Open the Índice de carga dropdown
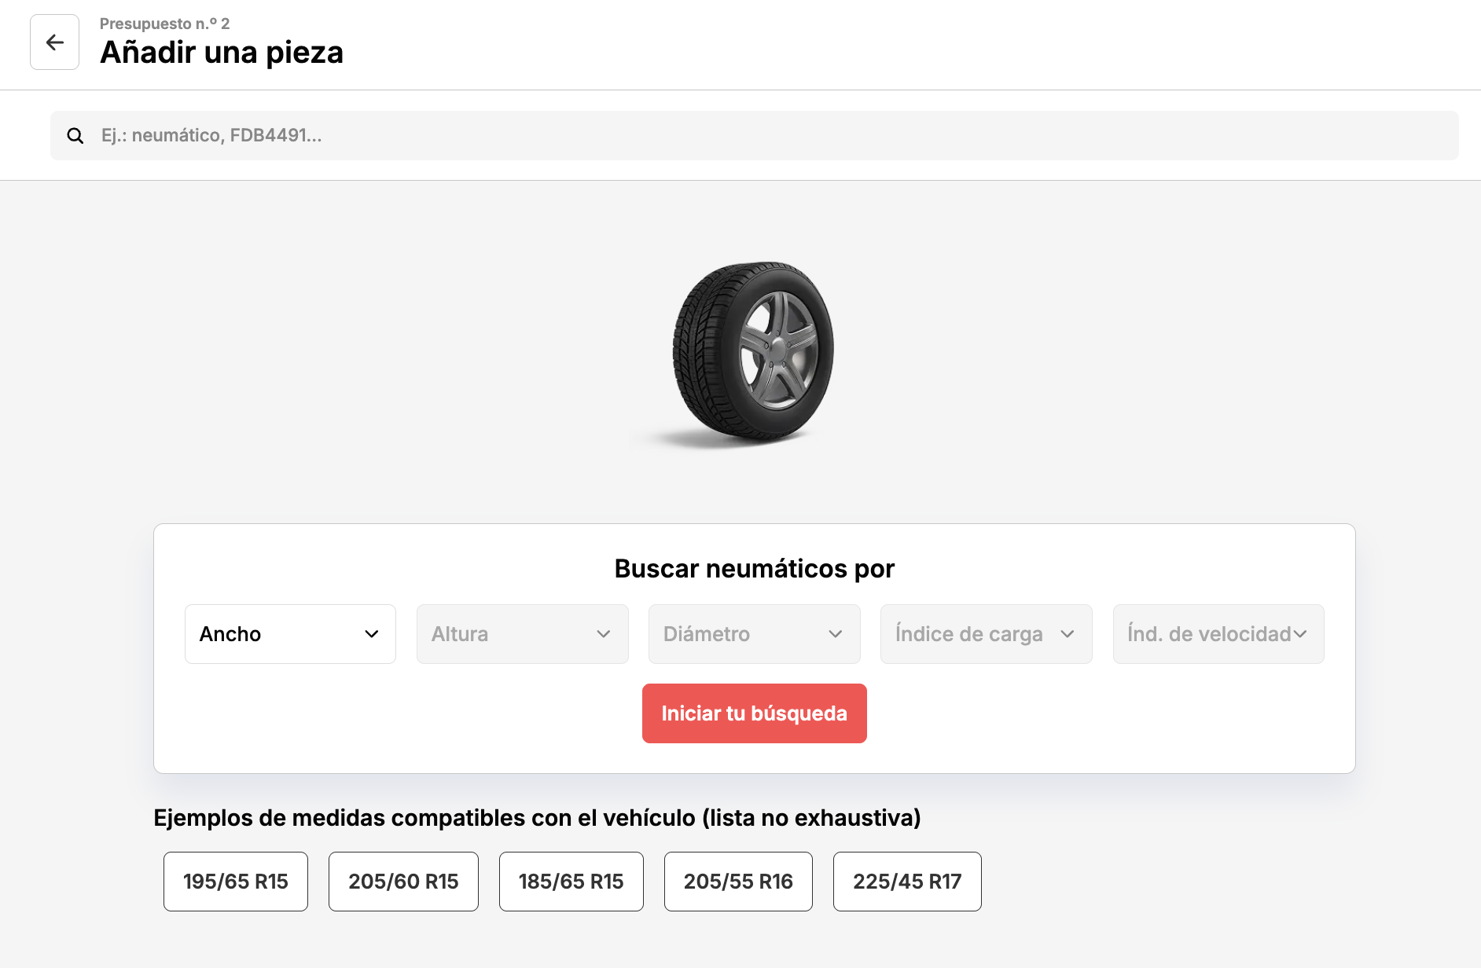Screen dimensions: 1481x968 tap(986, 634)
